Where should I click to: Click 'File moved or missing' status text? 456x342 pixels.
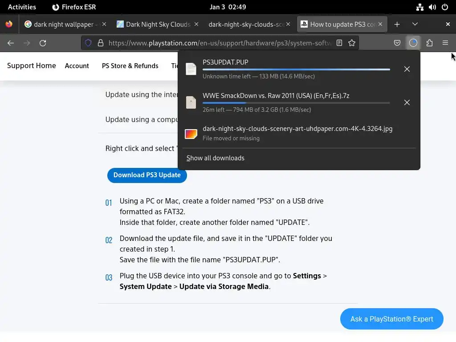point(231,138)
